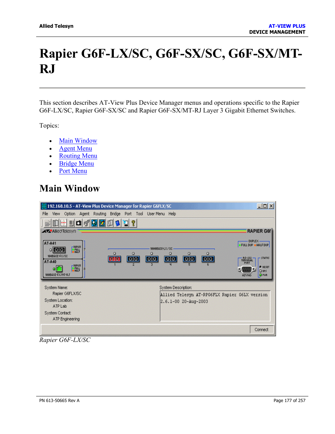Viewport: 335px width, 434px height.
Task: Open the Help menu
Action: click(172, 214)
